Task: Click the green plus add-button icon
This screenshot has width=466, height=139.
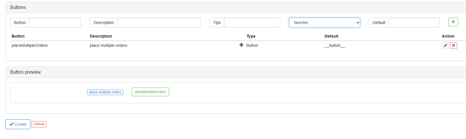Action: point(453,22)
